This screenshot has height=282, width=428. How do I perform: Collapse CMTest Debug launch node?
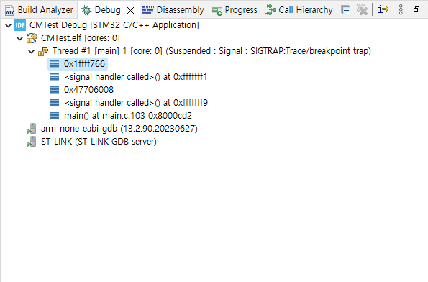[x=8, y=26]
